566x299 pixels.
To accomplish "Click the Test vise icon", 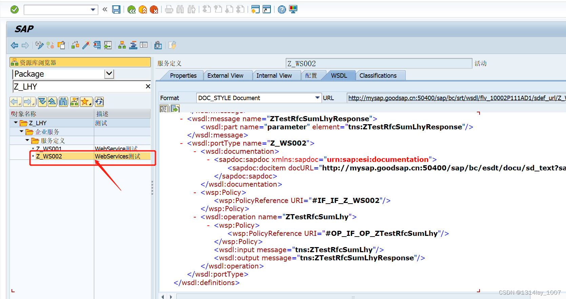I will coord(97,45).
